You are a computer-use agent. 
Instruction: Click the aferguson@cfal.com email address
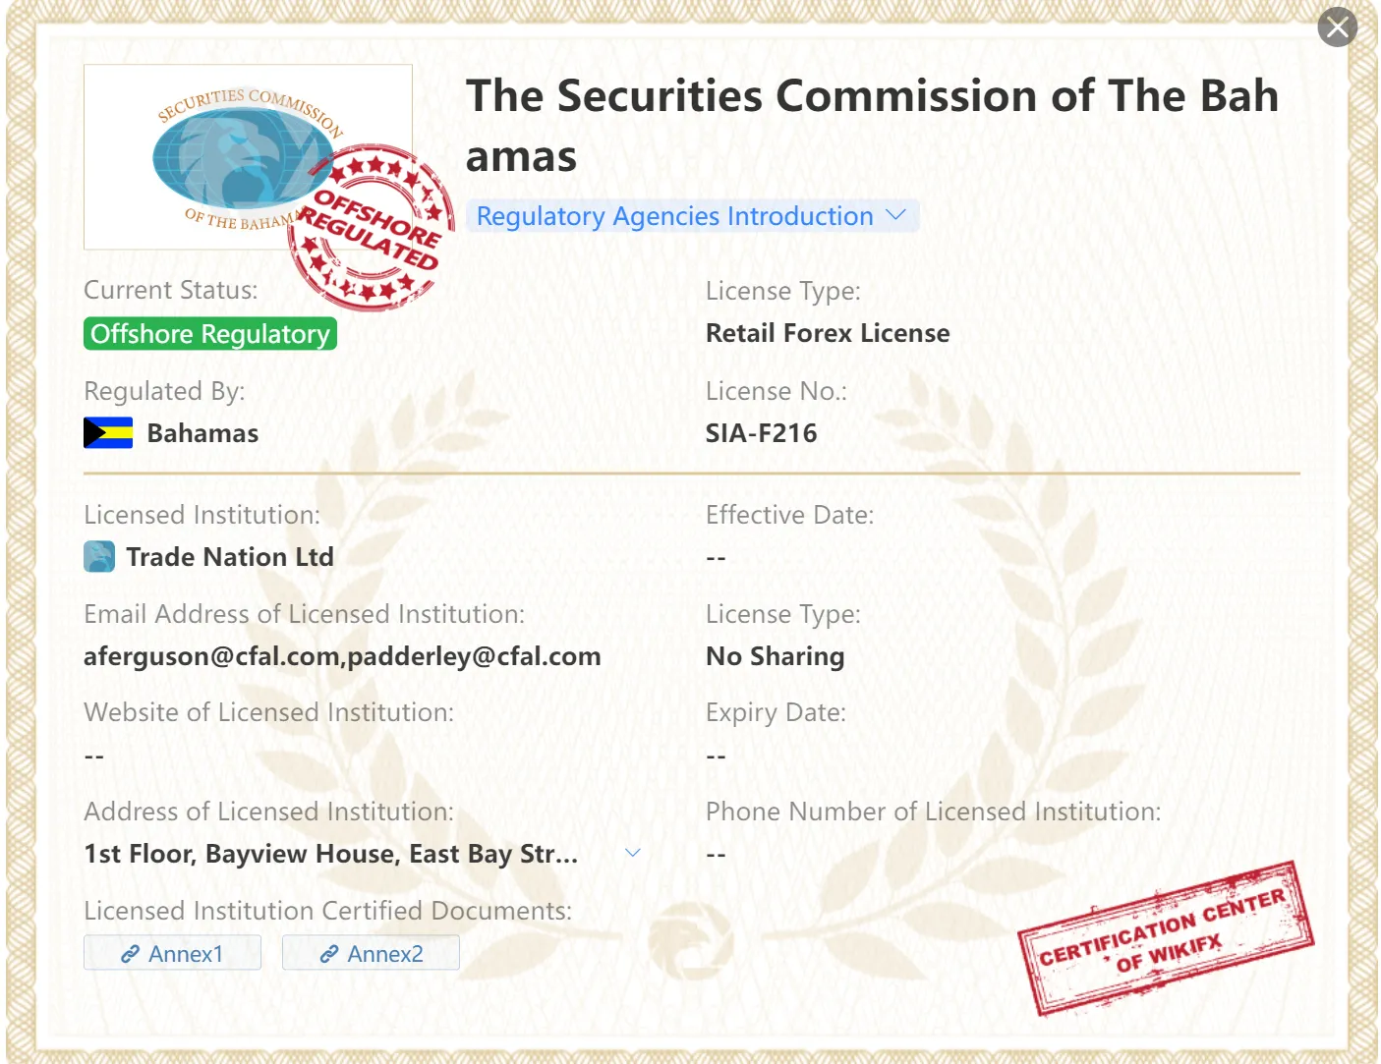(211, 656)
